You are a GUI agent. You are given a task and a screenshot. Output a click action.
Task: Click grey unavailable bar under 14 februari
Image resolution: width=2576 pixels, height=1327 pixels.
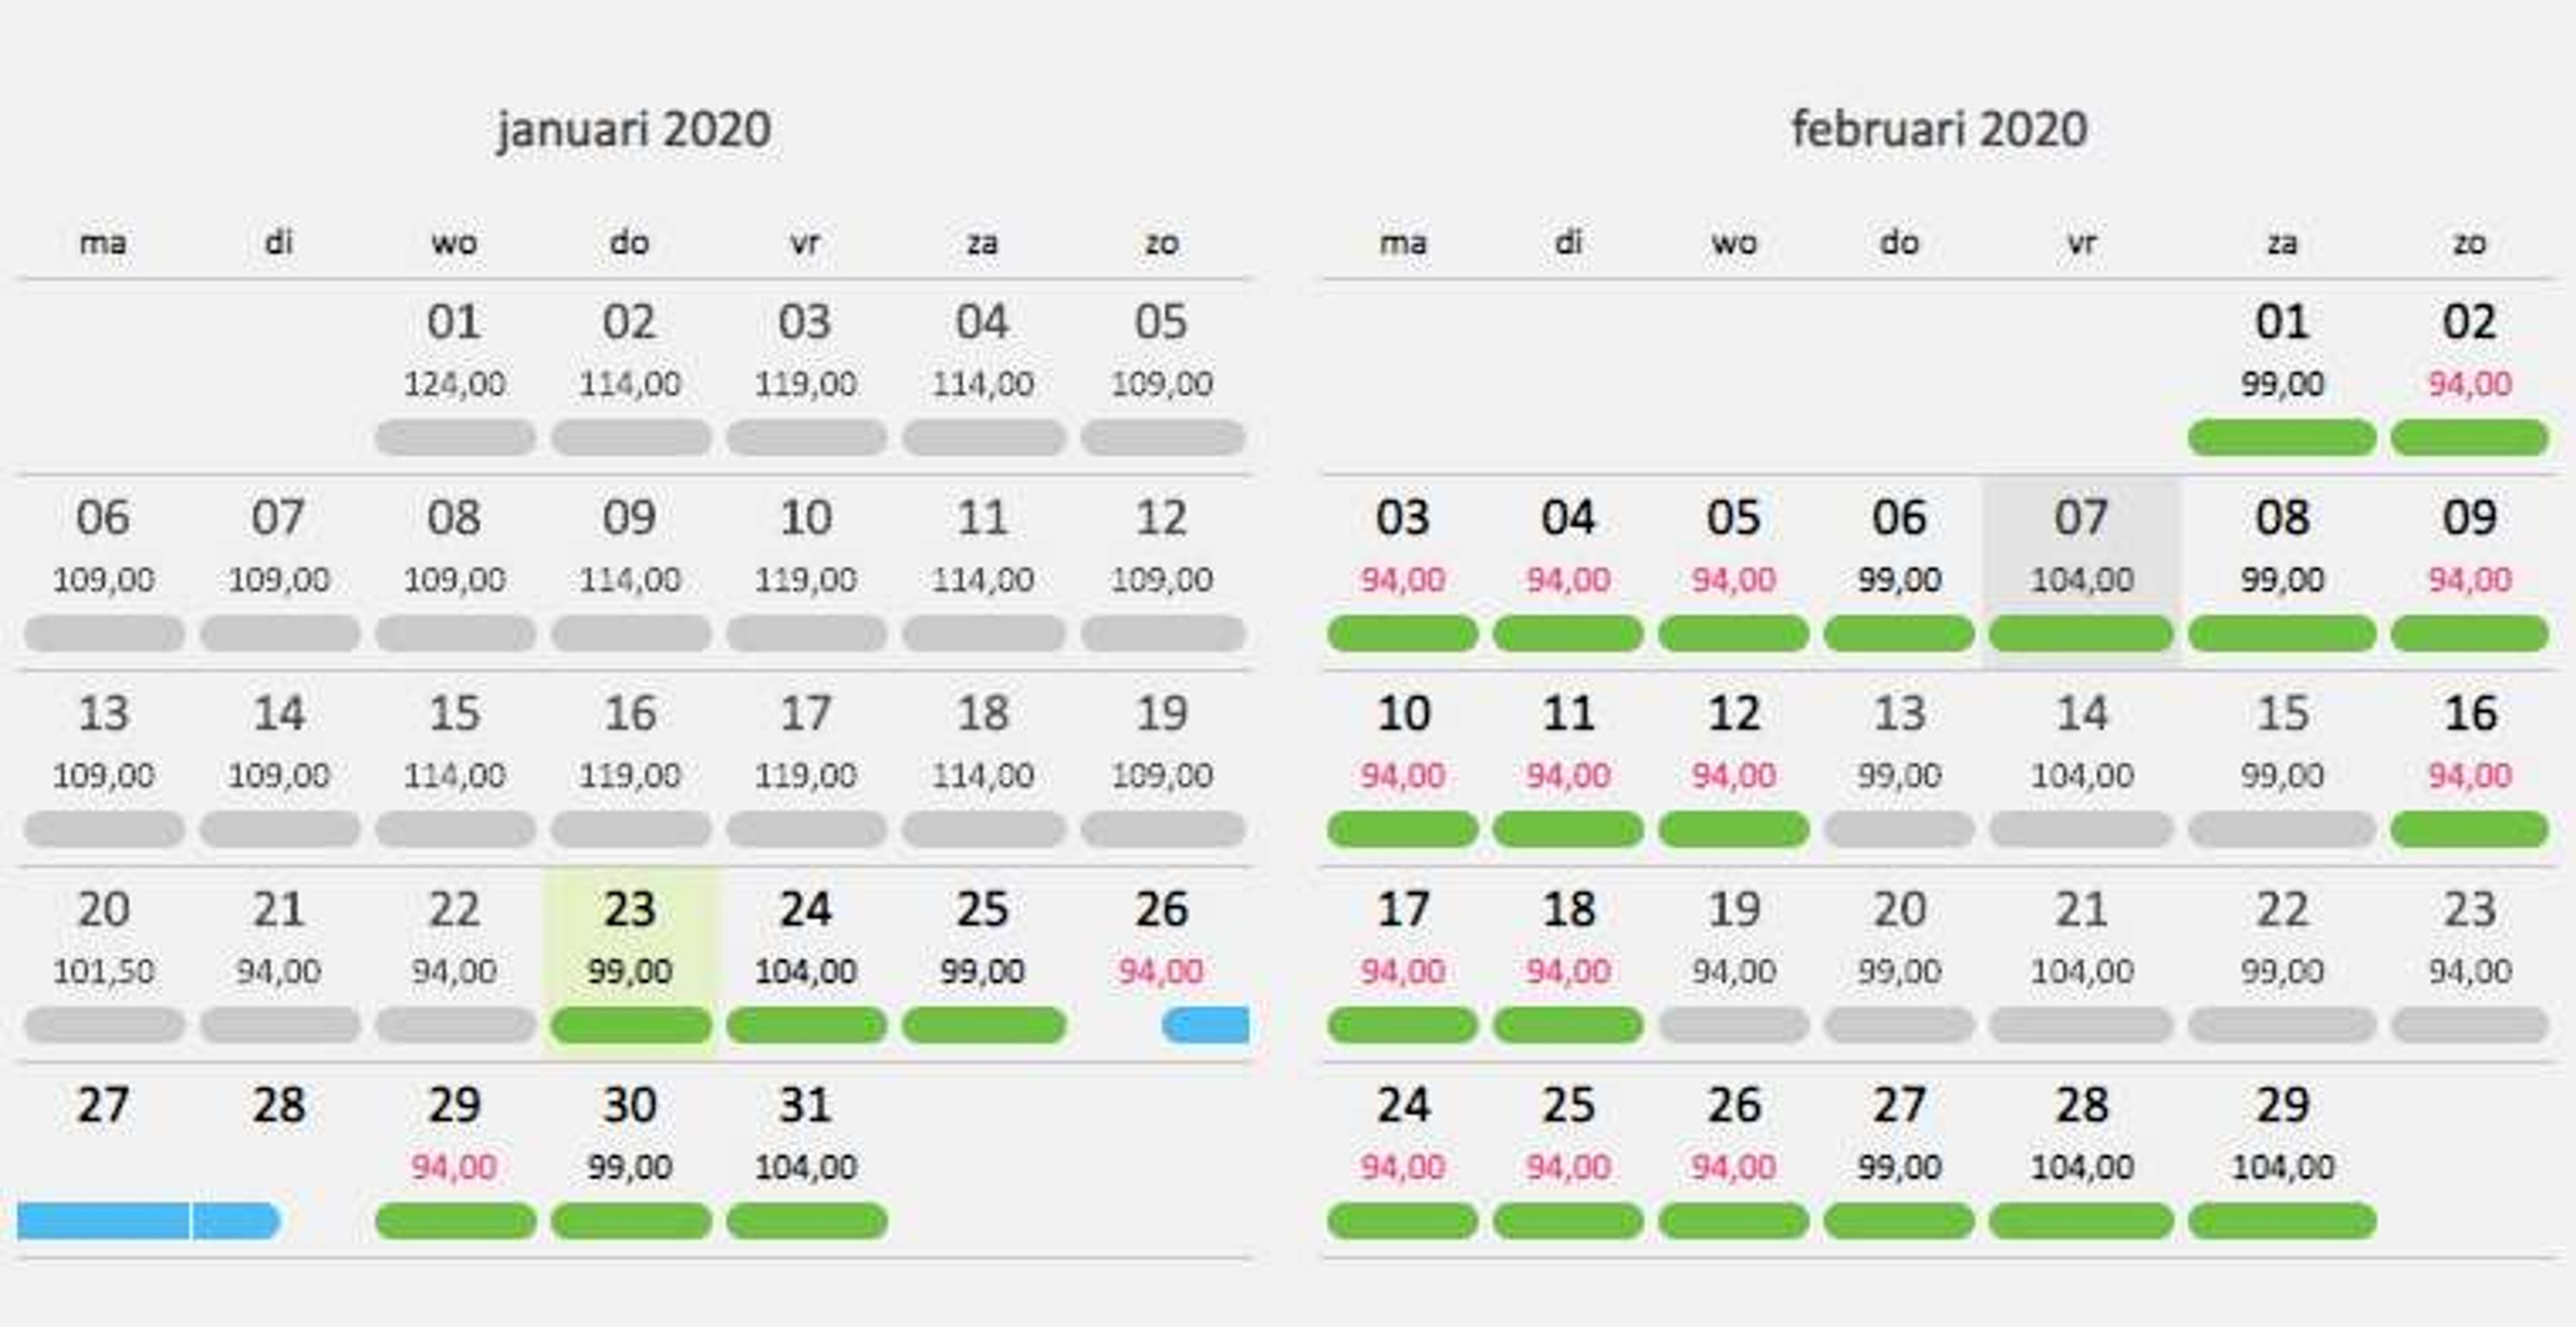click(x=2081, y=829)
